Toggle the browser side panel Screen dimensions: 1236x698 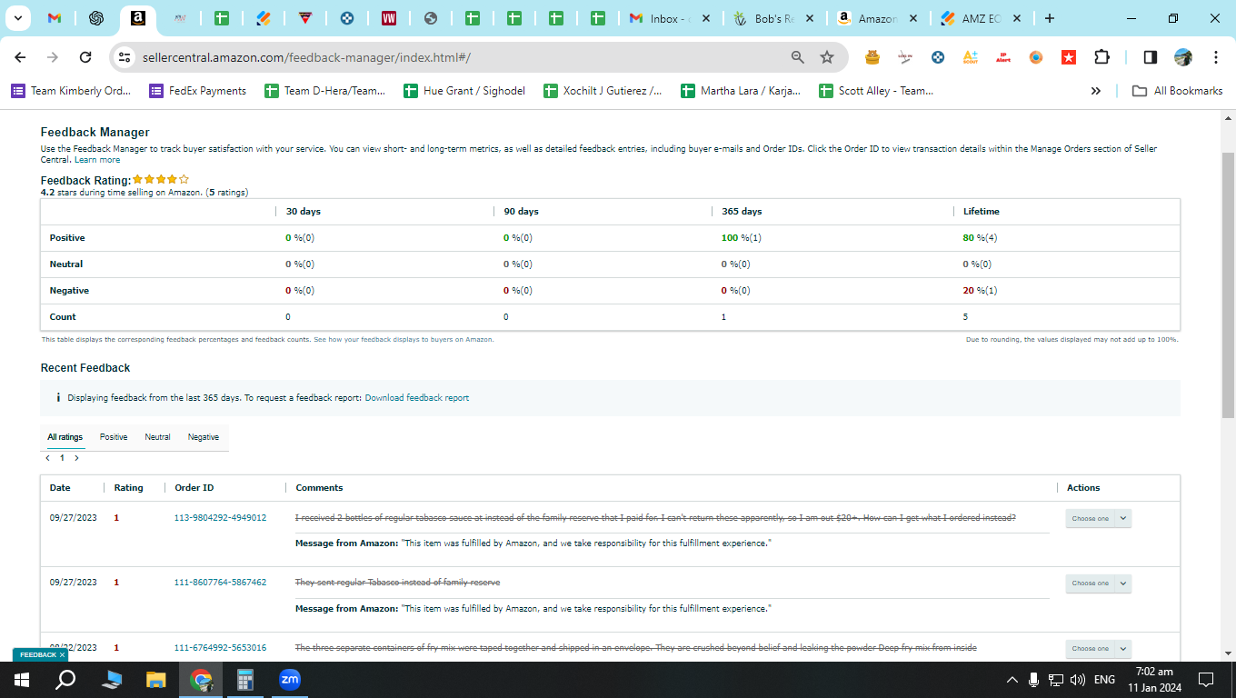point(1150,57)
